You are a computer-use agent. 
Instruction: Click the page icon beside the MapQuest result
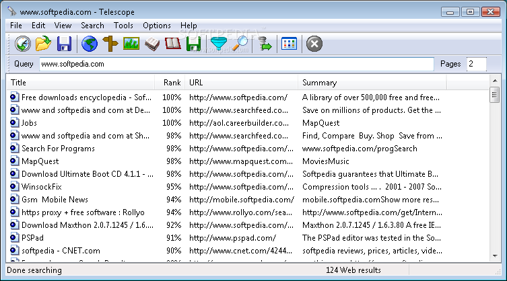click(14, 161)
